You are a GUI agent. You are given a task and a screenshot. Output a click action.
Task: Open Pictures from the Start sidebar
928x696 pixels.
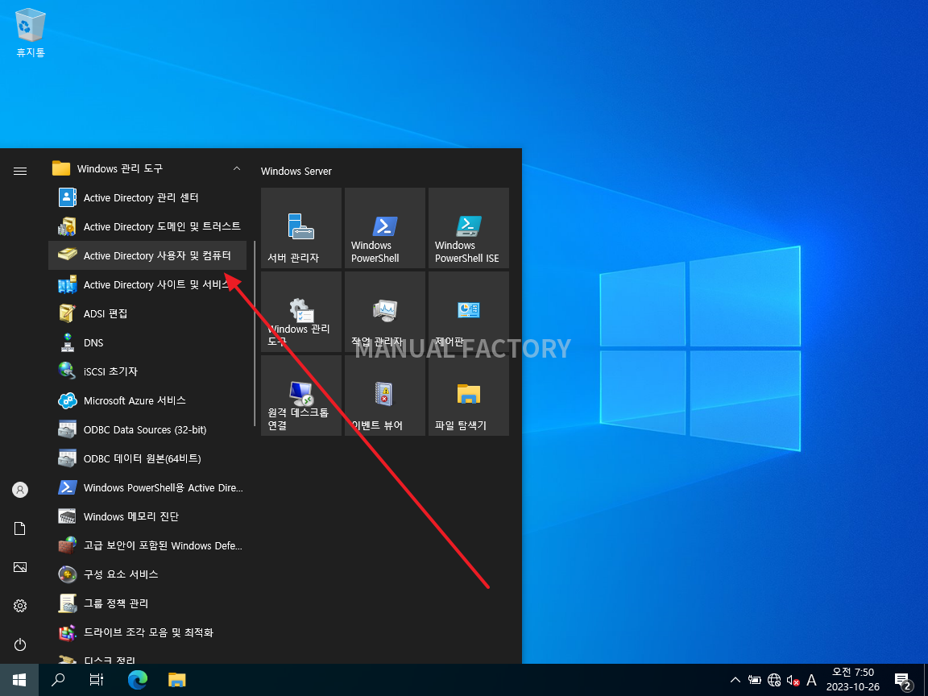tap(20, 567)
